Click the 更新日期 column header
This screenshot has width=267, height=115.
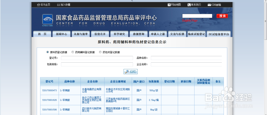[186, 82]
